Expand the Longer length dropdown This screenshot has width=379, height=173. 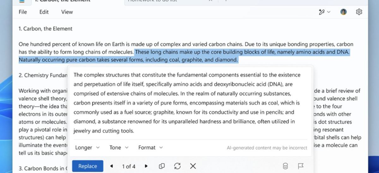(x=87, y=148)
